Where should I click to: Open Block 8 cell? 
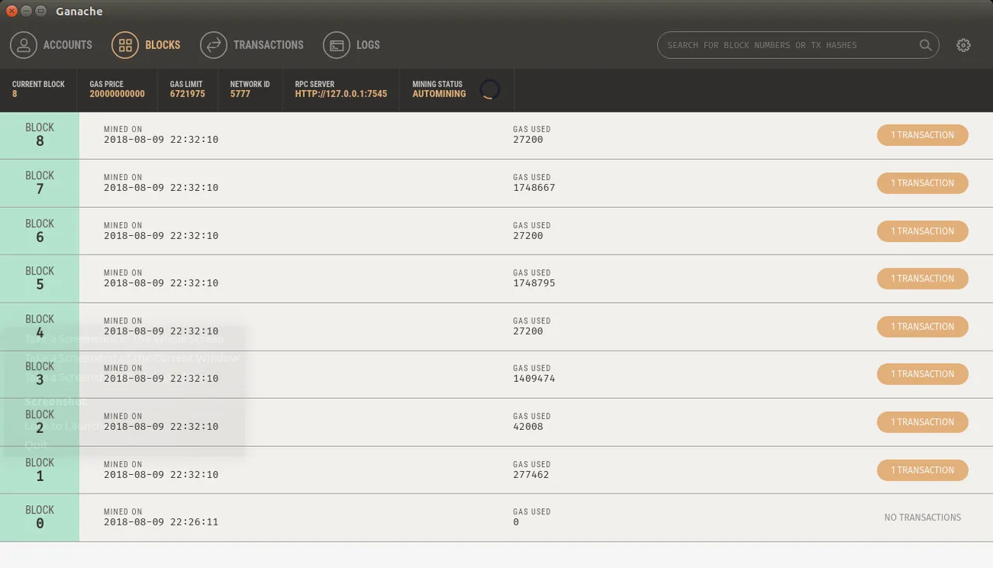40,135
